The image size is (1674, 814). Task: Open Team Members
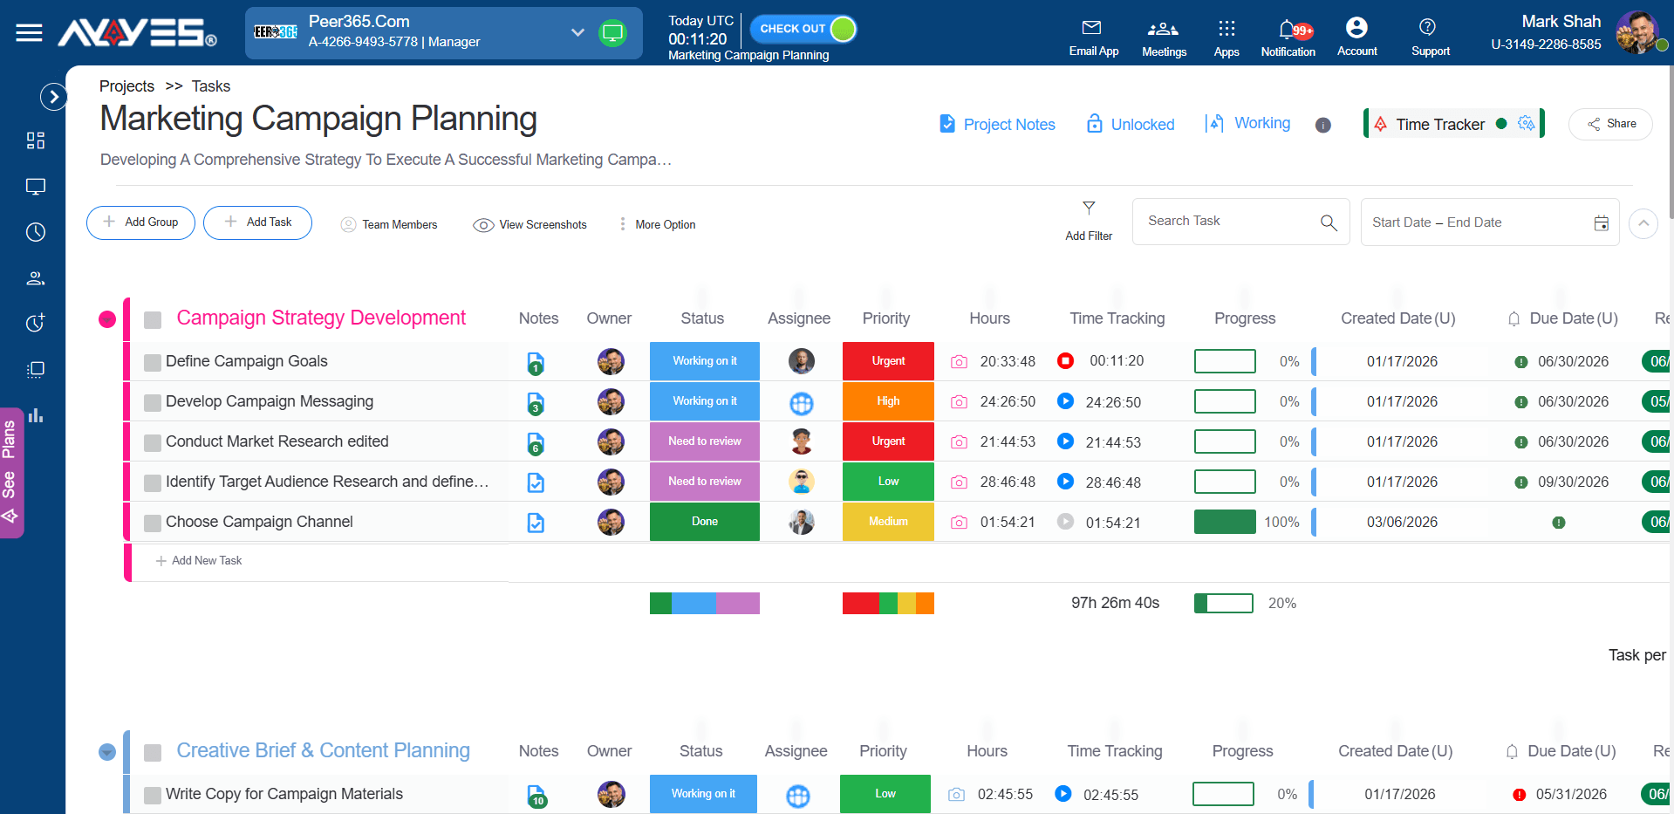coord(389,224)
